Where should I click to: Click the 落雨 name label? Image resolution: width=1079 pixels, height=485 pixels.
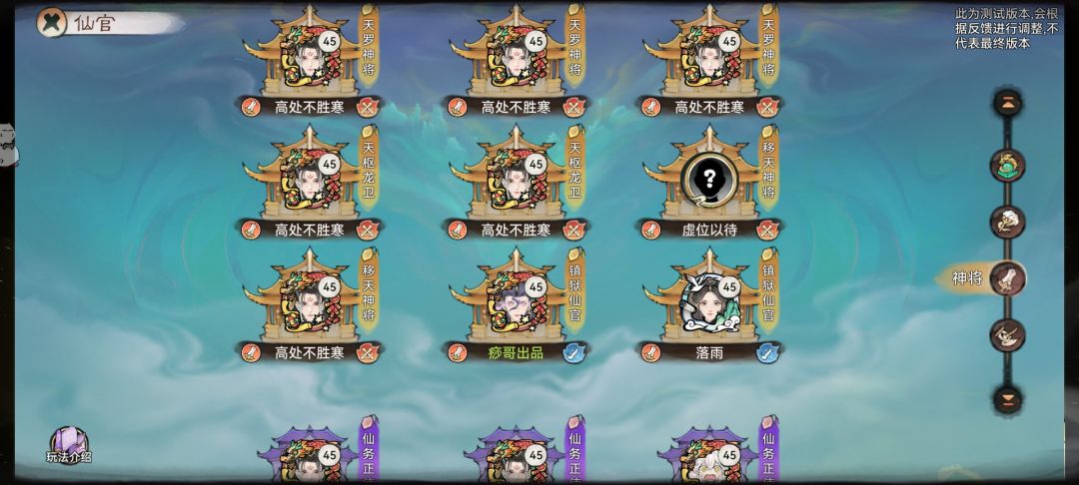pyautogui.click(x=708, y=352)
